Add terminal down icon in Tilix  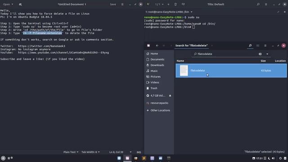click(183, 4)
